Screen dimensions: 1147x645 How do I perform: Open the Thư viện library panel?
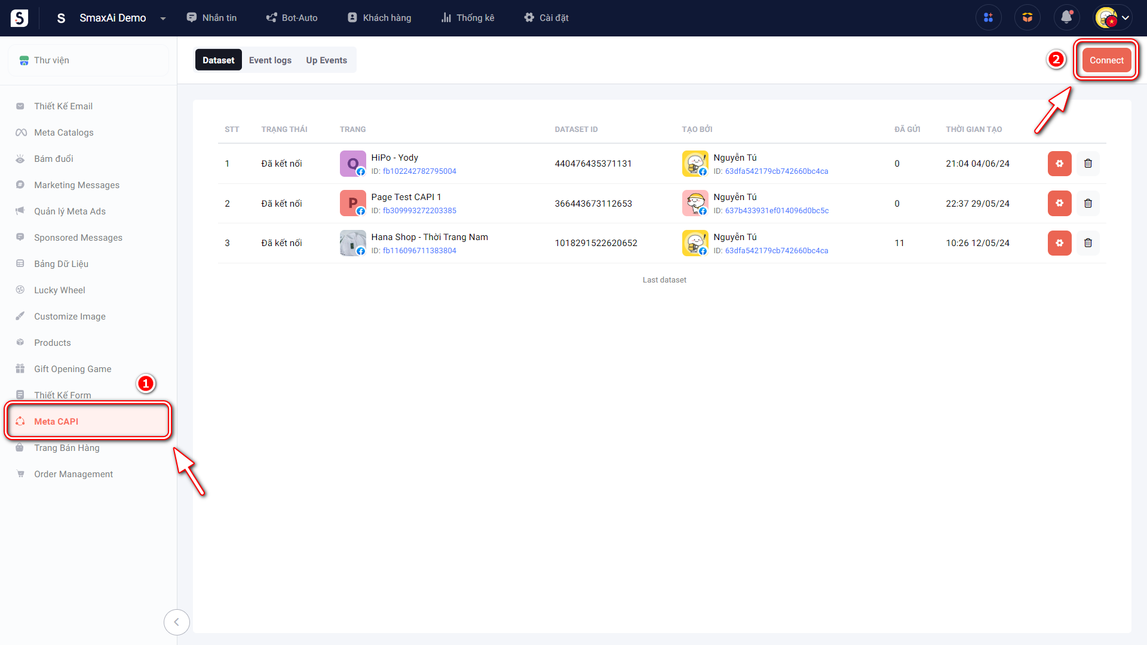tap(51, 60)
